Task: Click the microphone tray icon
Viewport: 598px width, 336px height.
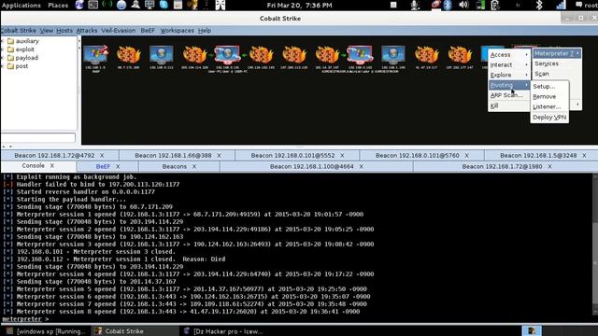Action: click(415, 5)
